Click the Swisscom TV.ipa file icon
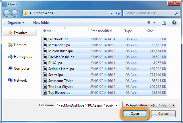The width and height of the screenshot is (183, 123). tap(45, 81)
